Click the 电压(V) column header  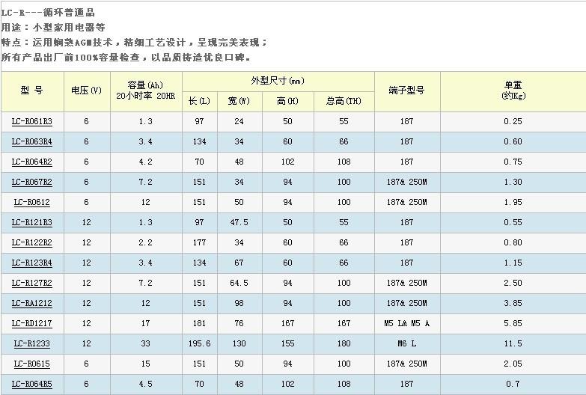[86, 91]
